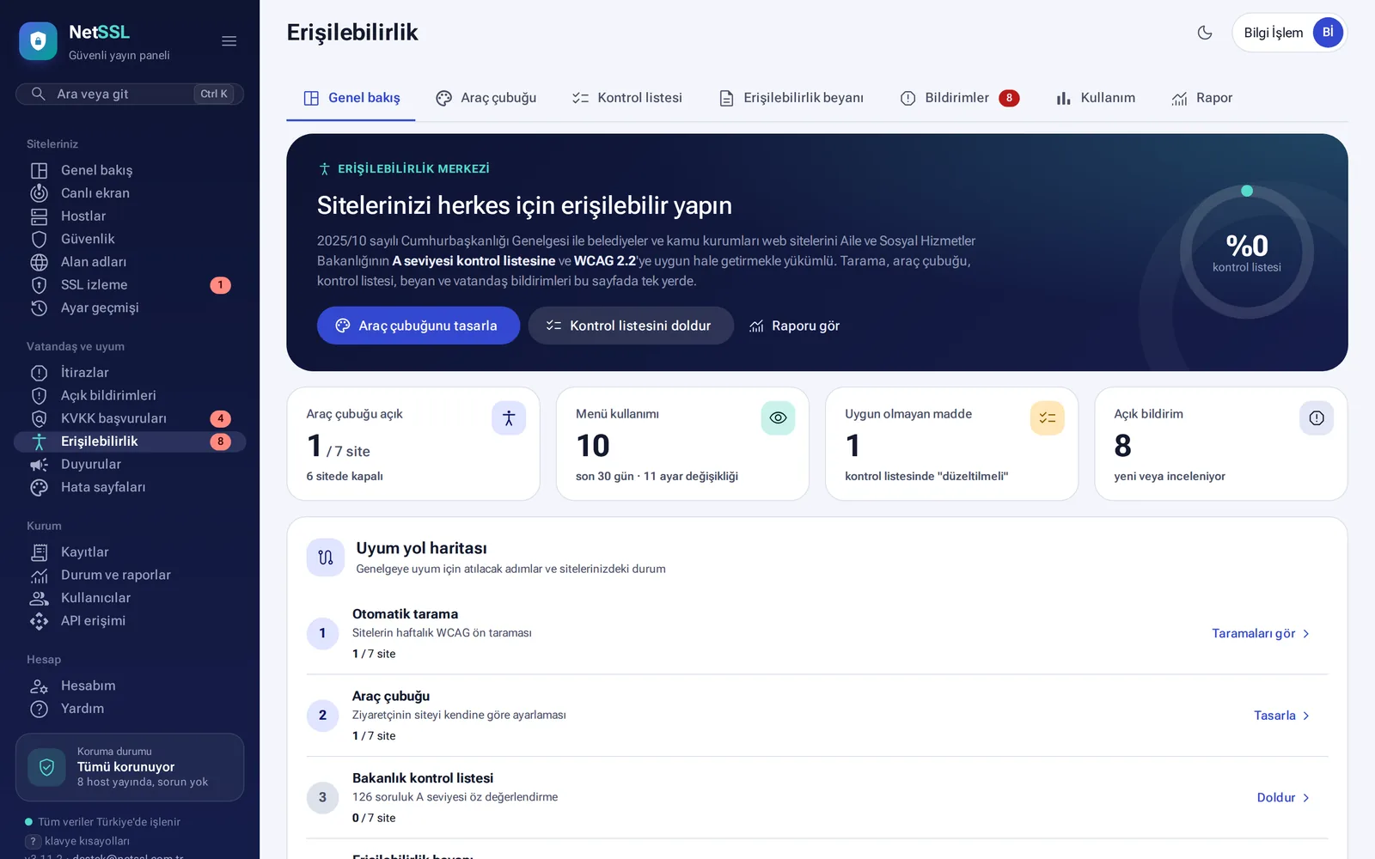Open Güvenlik in sidebar
The height and width of the screenshot is (859, 1375).
point(130,239)
